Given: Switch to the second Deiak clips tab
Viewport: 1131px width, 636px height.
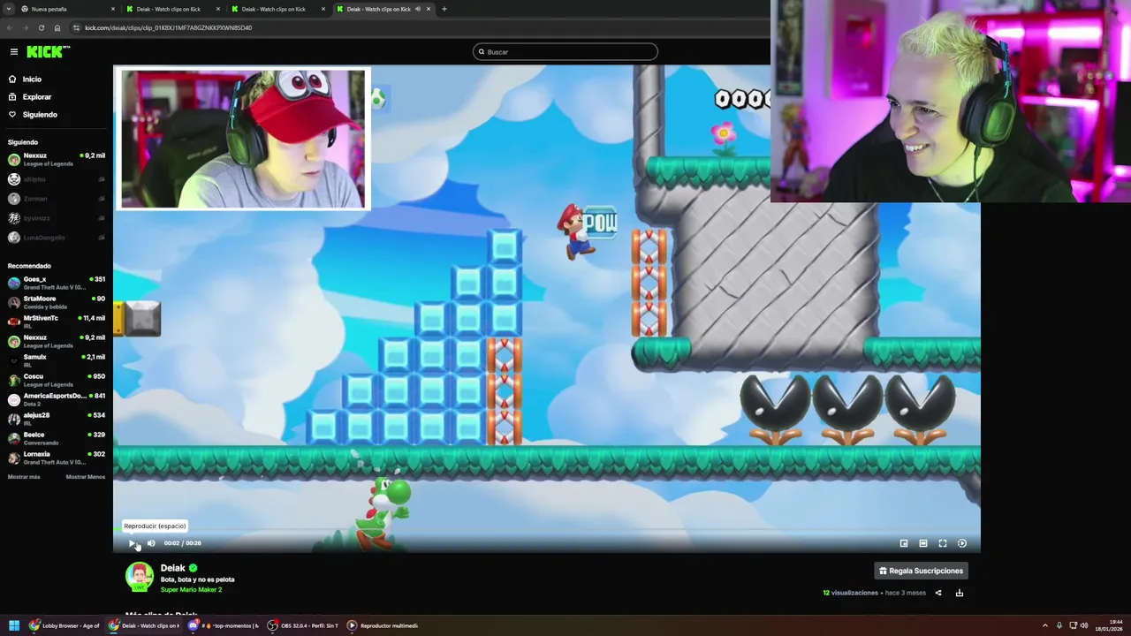Looking at the screenshot, I should click(x=277, y=9).
